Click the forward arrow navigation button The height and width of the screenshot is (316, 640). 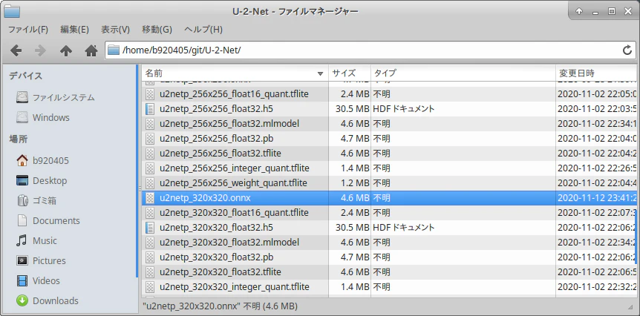click(40, 50)
